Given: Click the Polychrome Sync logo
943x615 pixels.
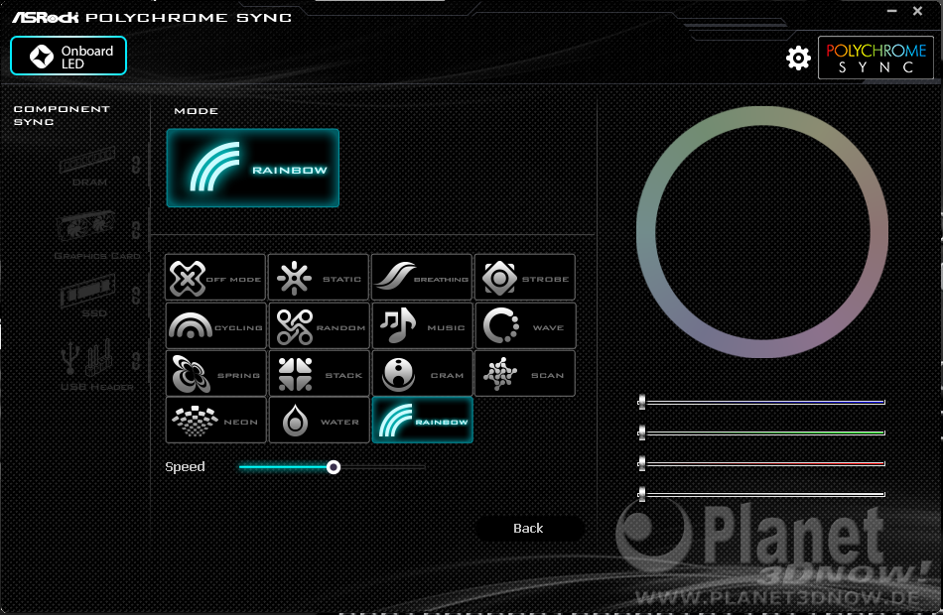Looking at the screenshot, I should [876, 58].
